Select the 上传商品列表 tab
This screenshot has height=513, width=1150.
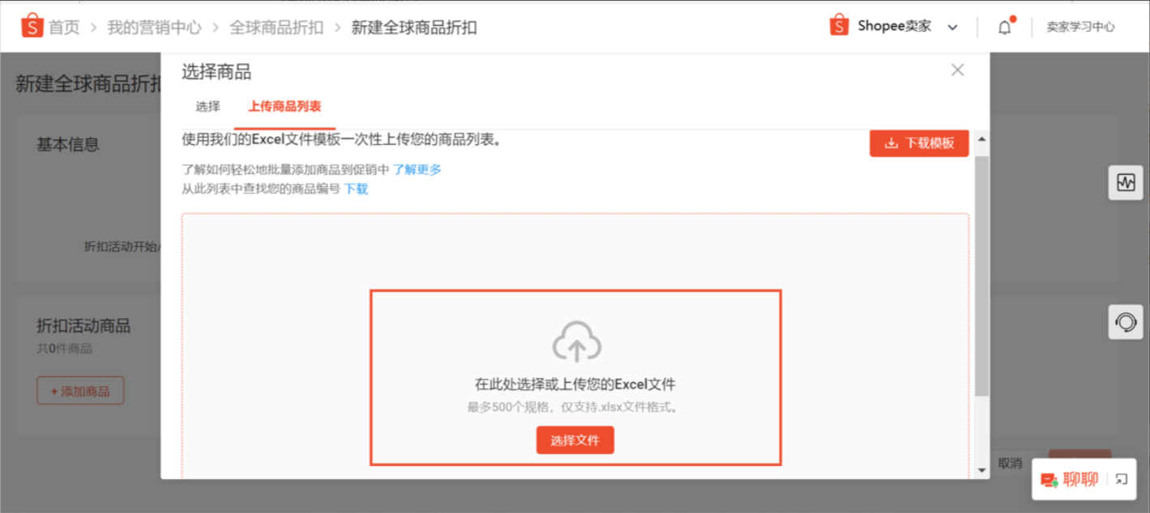(x=284, y=106)
